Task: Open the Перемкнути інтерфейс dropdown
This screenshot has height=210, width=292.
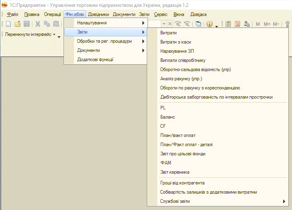Action: point(30,34)
